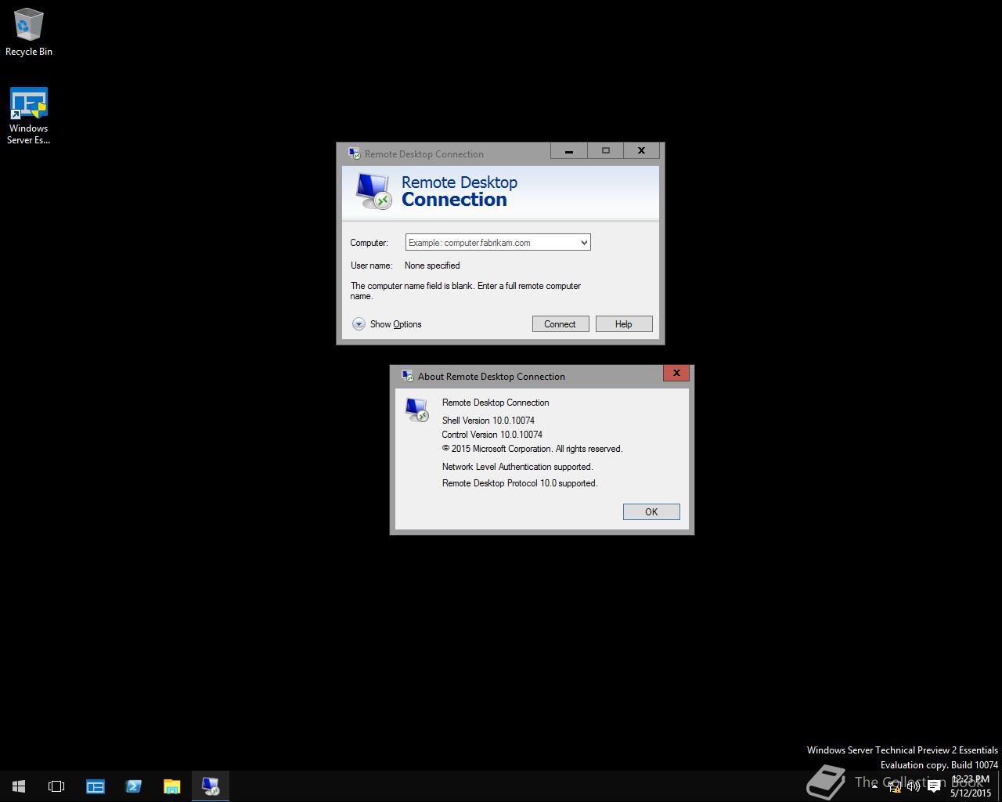The image size is (1002, 802).
Task: Open network status tray icon
Action: [895, 786]
